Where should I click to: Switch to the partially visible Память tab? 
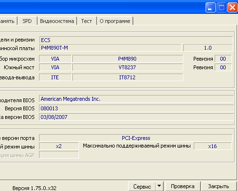8,21
